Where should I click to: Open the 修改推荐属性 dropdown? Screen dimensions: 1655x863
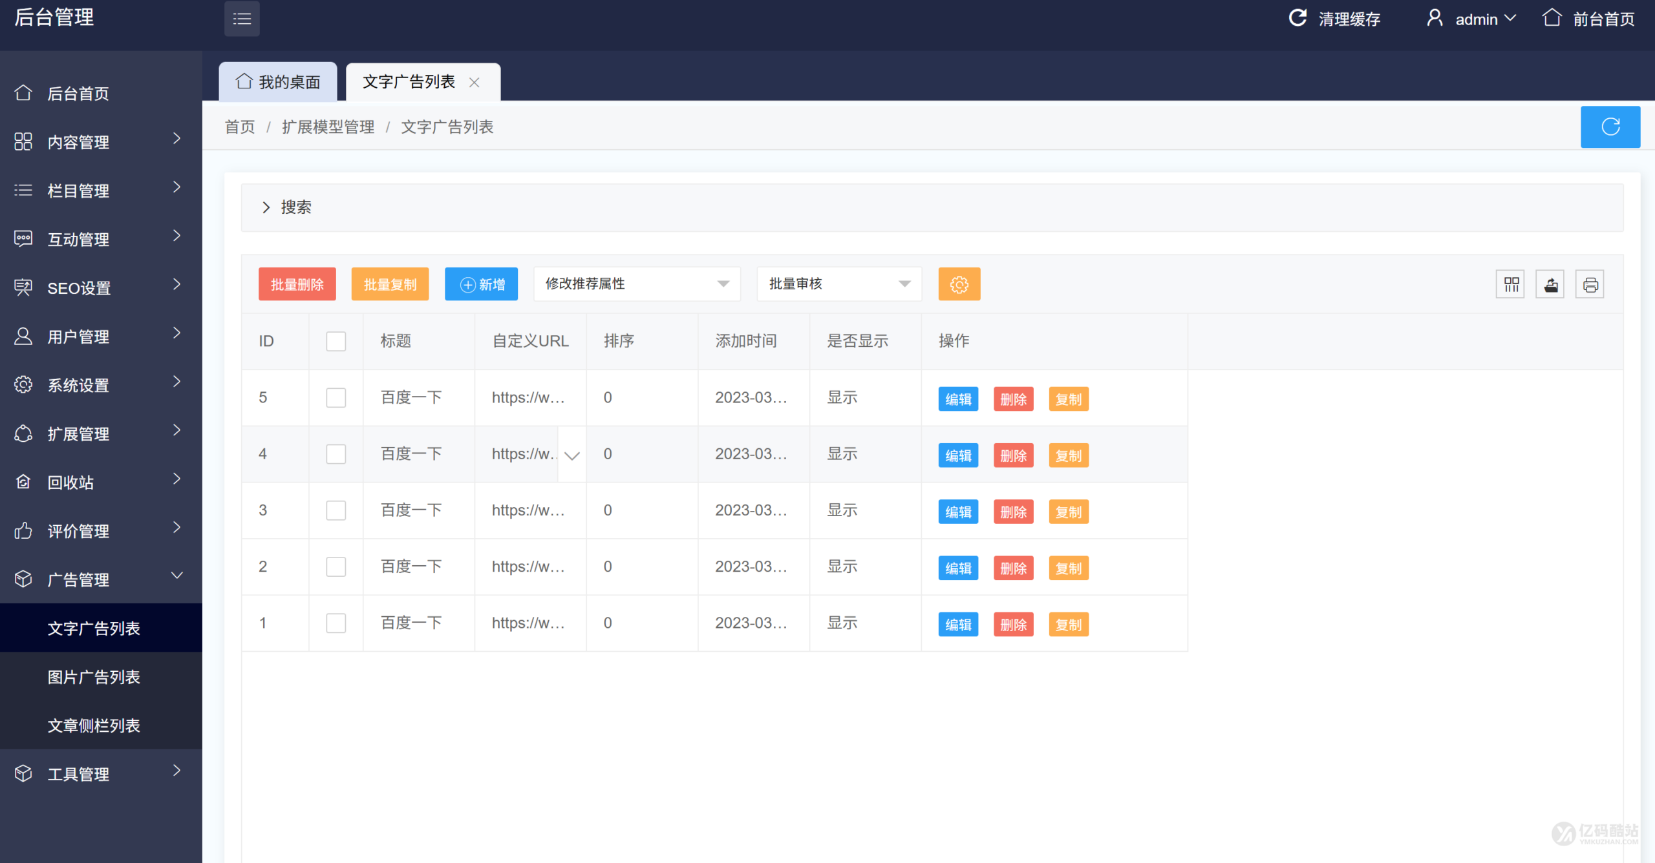point(636,284)
